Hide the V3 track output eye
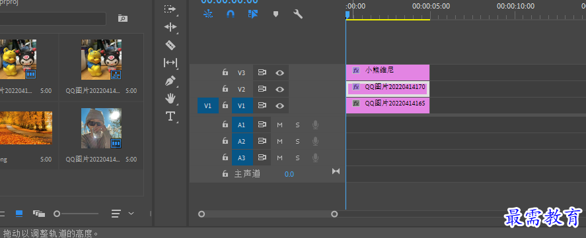The image size is (586, 238). tap(279, 73)
